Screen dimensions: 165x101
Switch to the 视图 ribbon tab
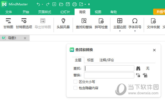tap(98, 12)
